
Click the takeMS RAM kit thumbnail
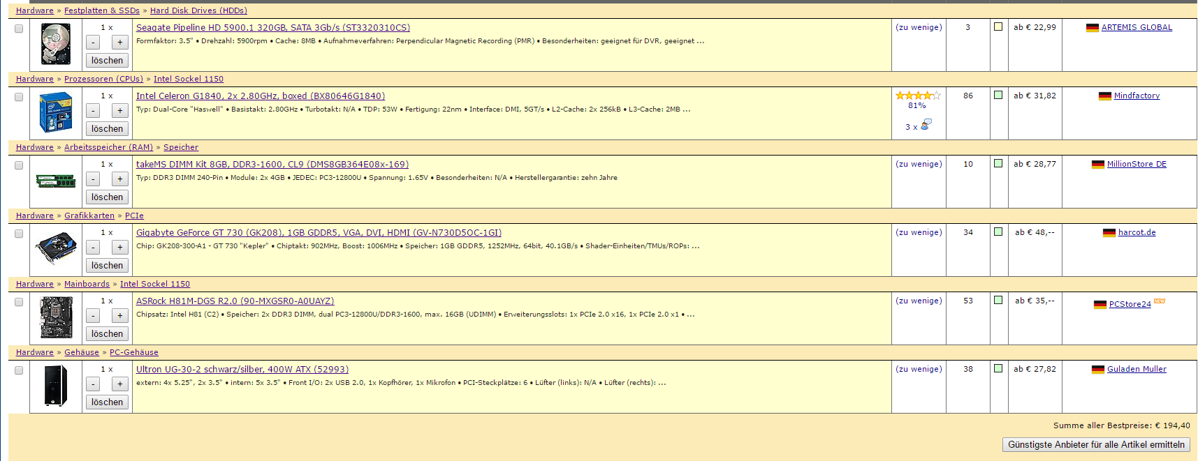click(x=56, y=181)
